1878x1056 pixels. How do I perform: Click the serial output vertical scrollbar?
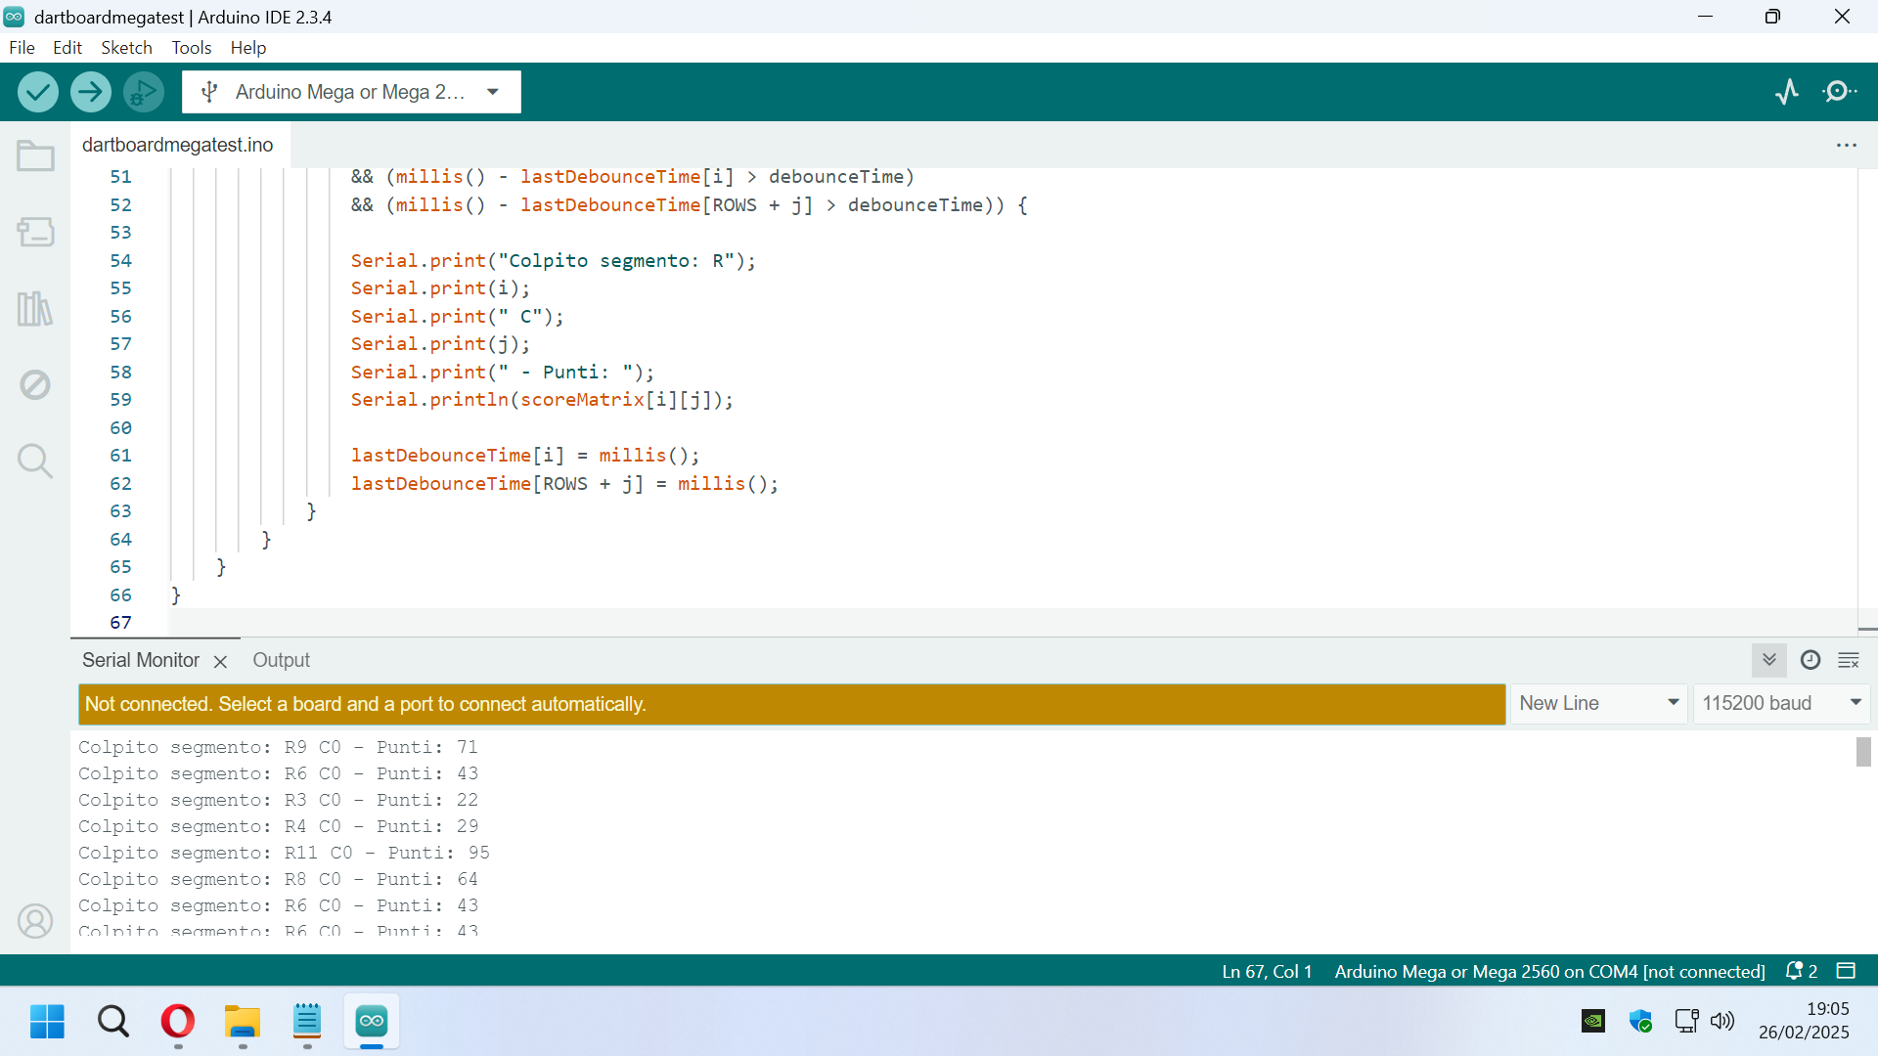[x=1863, y=752]
